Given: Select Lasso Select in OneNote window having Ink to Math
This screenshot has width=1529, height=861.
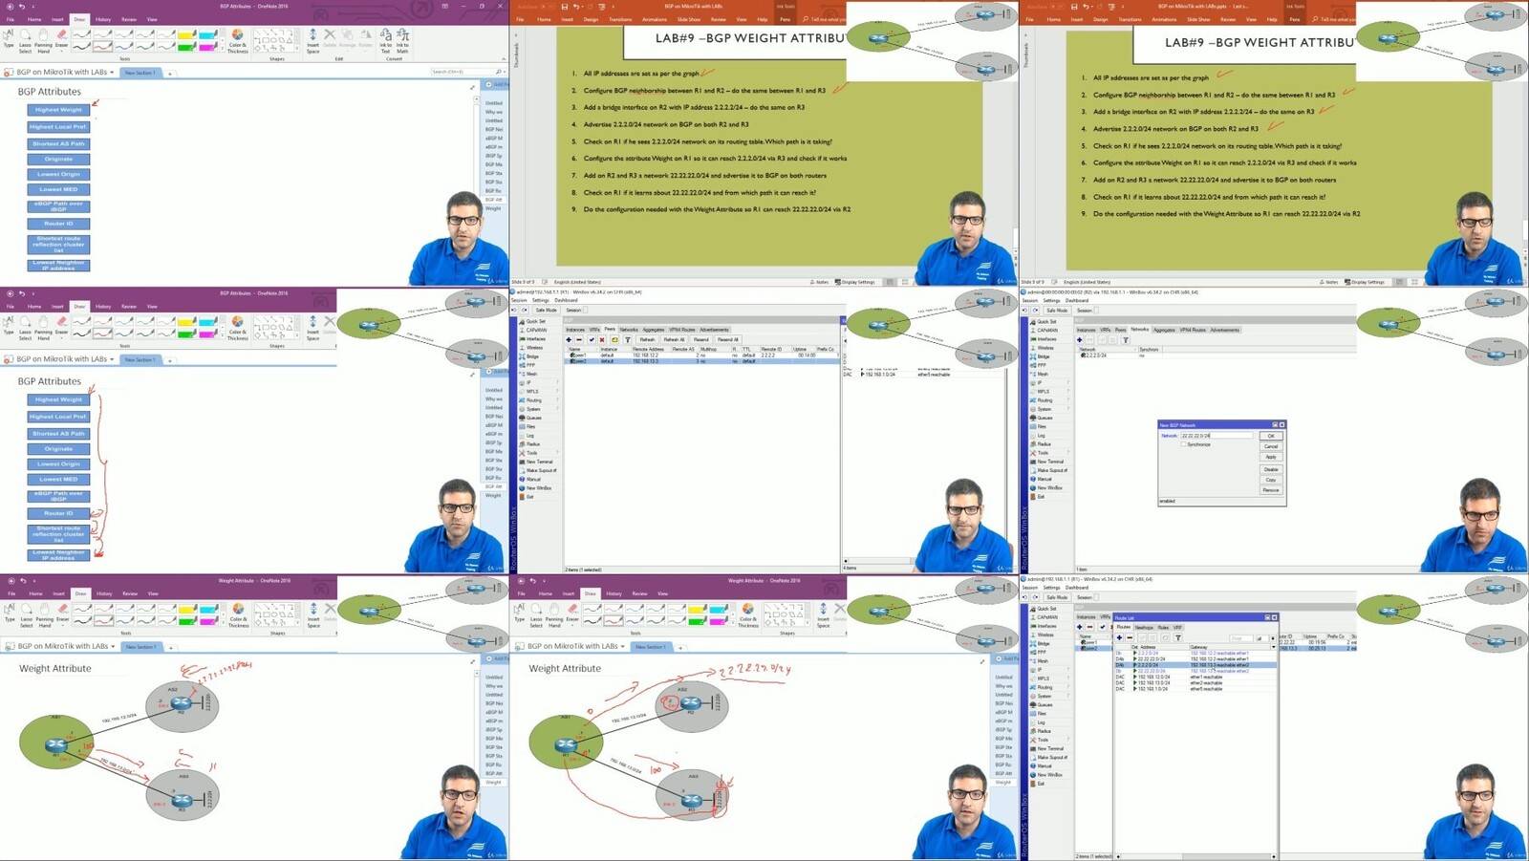Looking at the screenshot, I should pos(25,41).
